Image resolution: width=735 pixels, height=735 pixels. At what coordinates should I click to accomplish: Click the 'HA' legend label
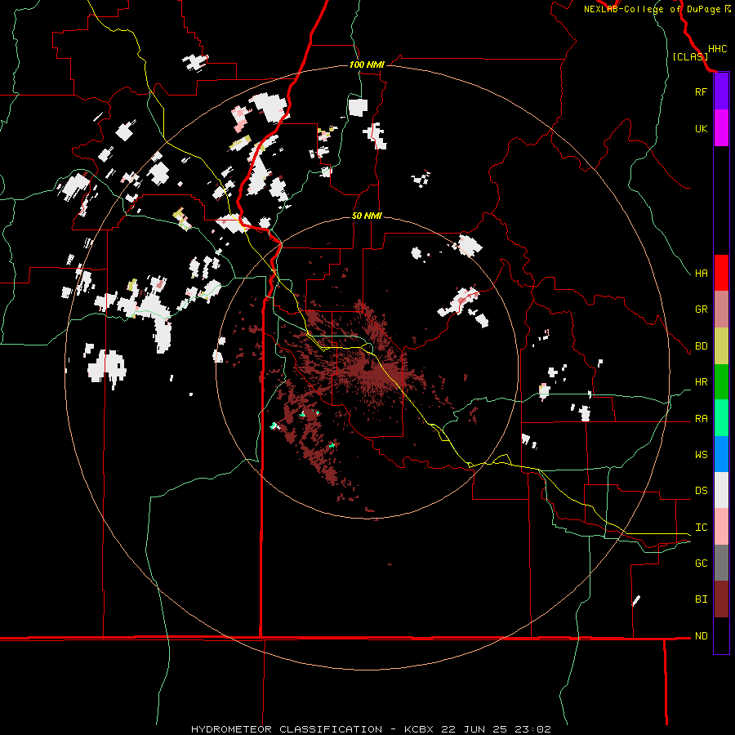(701, 274)
